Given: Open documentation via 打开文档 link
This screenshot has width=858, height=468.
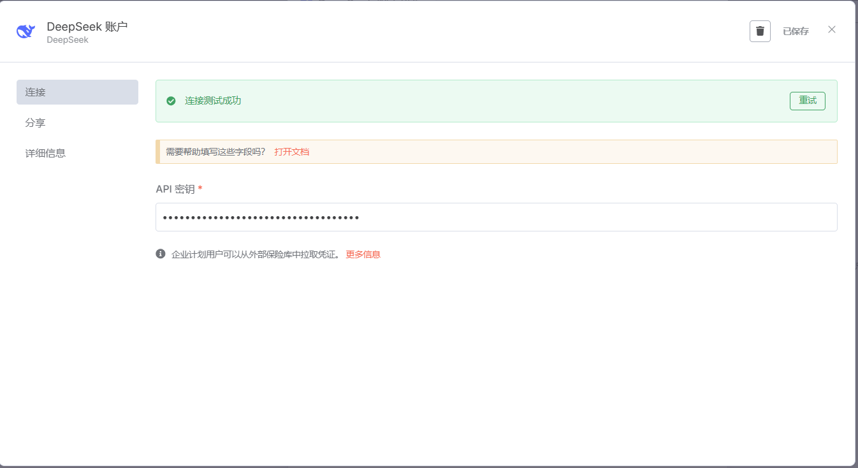Looking at the screenshot, I should [292, 152].
